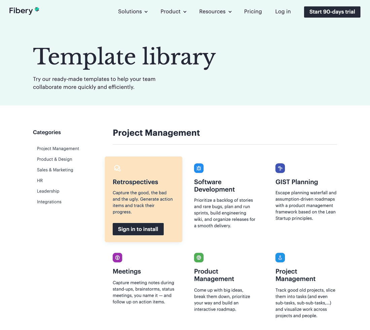Image resolution: width=370 pixels, height=330 pixels.
Task: Open the Pricing page
Action: click(253, 11)
